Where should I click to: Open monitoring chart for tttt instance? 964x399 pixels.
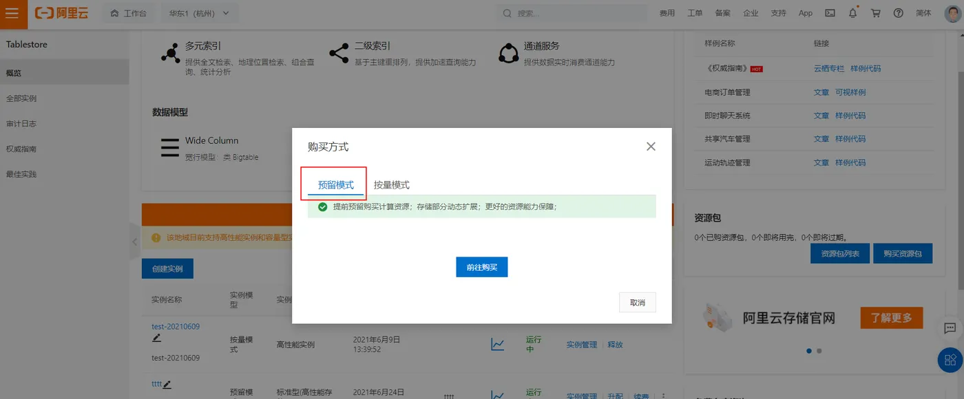tap(498, 395)
